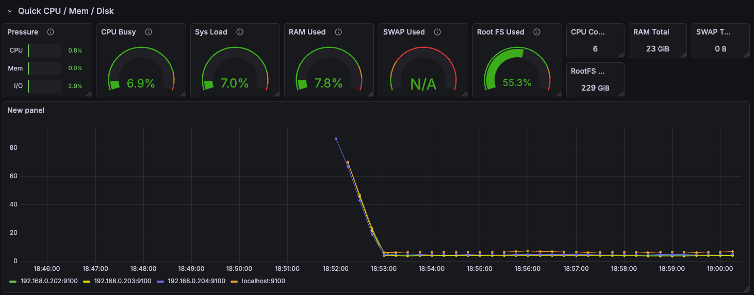Click the 80 y-axis label

tap(13, 148)
